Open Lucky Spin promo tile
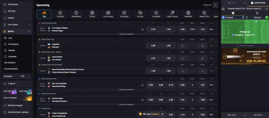The width and height of the screenshot is (269, 118). point(25,91)
